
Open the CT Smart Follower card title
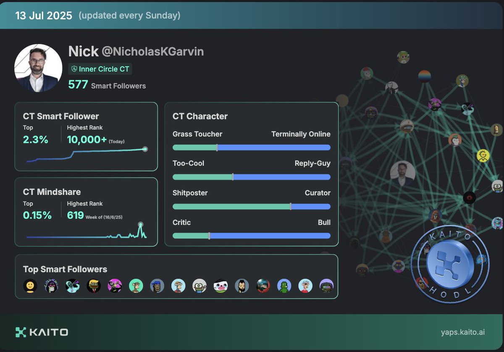tap(61, 116)
